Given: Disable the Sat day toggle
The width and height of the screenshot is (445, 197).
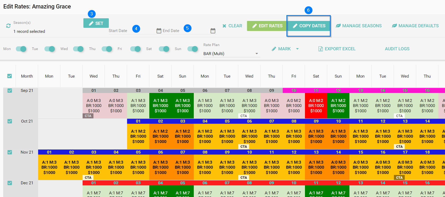Looking at the screenshot, I should (x=164, y=49).
